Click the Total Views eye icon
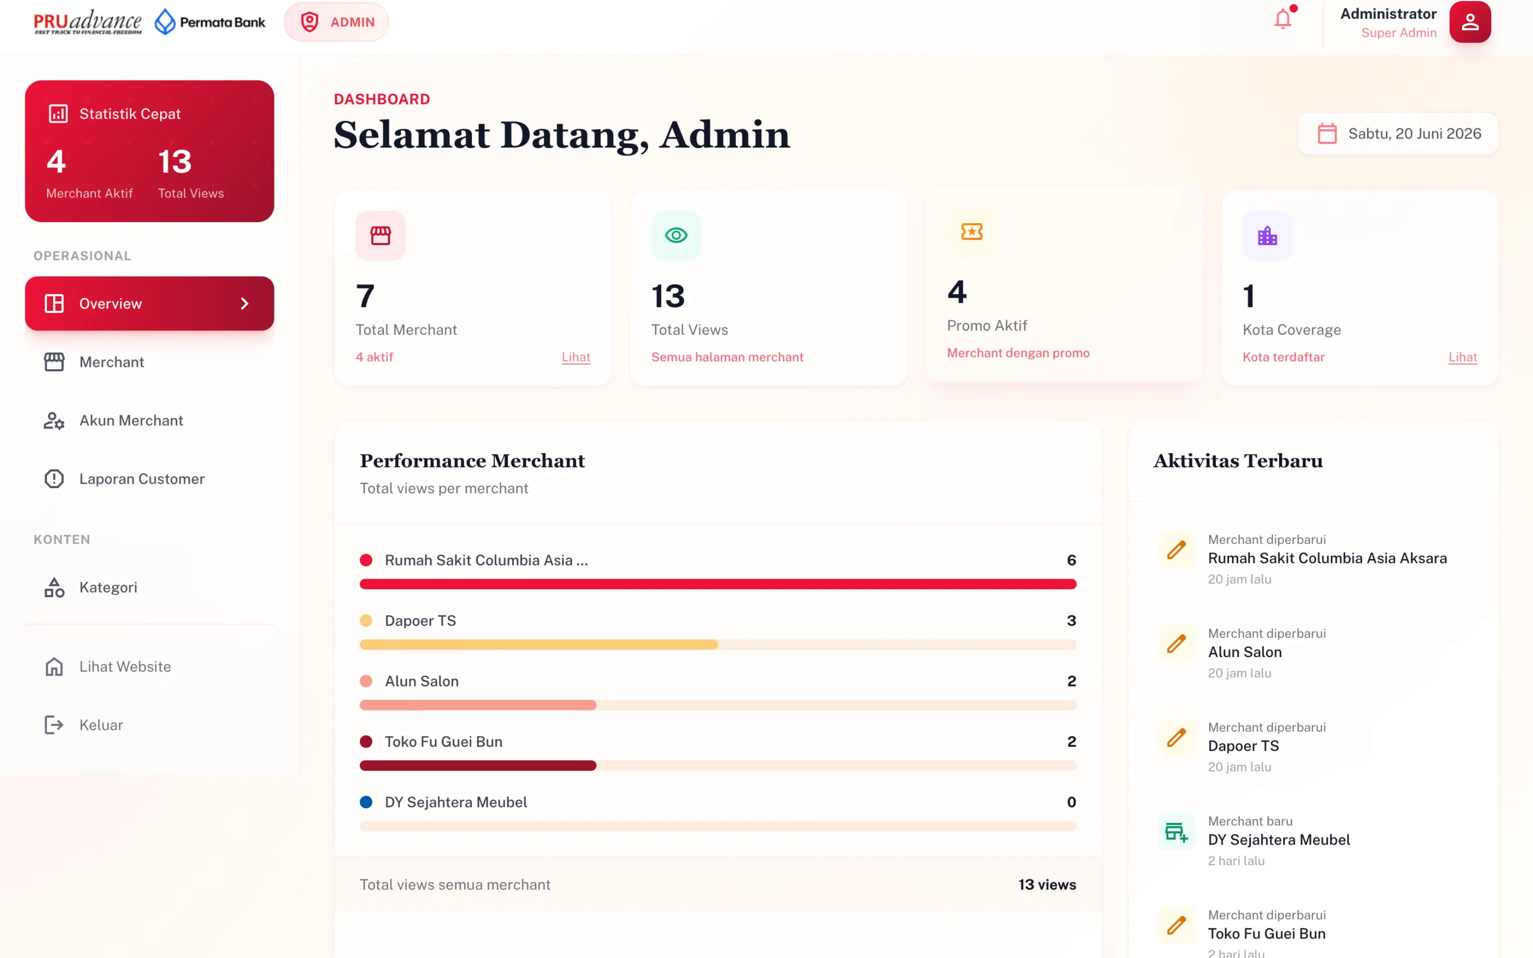Image resolution: width=1533 pixels, height=958 pixels. pyautogui.click(x=676, y=235)
